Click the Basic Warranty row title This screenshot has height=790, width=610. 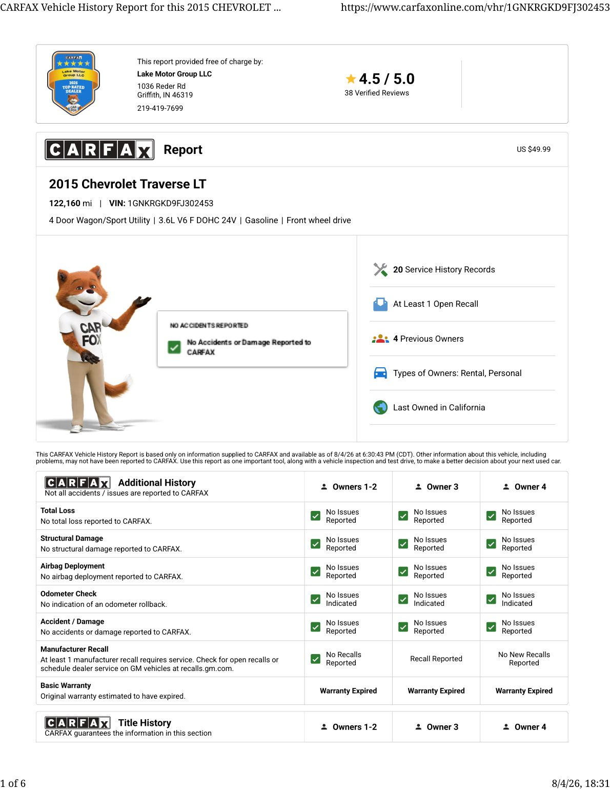(x=66, y=685)
